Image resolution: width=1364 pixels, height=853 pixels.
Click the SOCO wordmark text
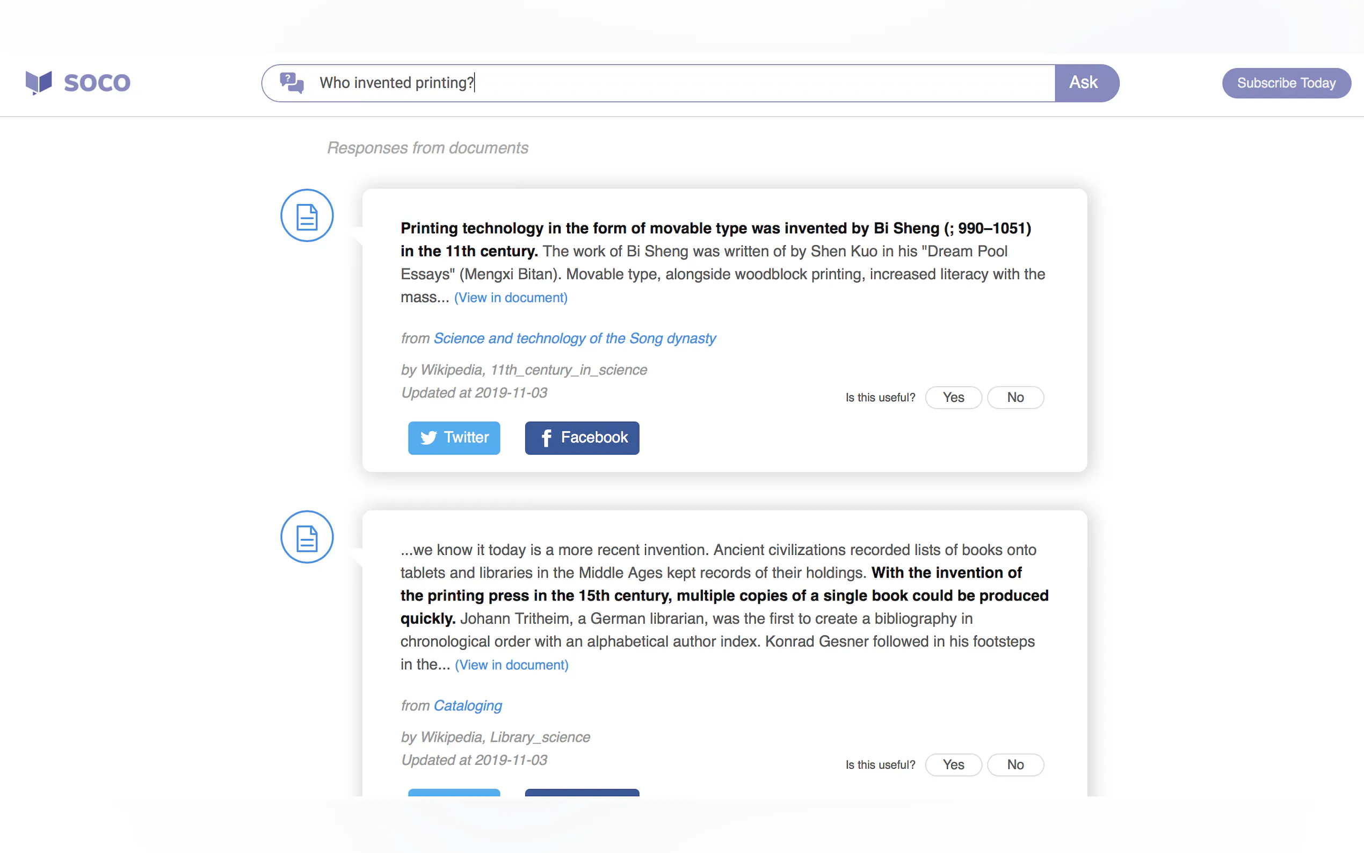pos(97,83)
